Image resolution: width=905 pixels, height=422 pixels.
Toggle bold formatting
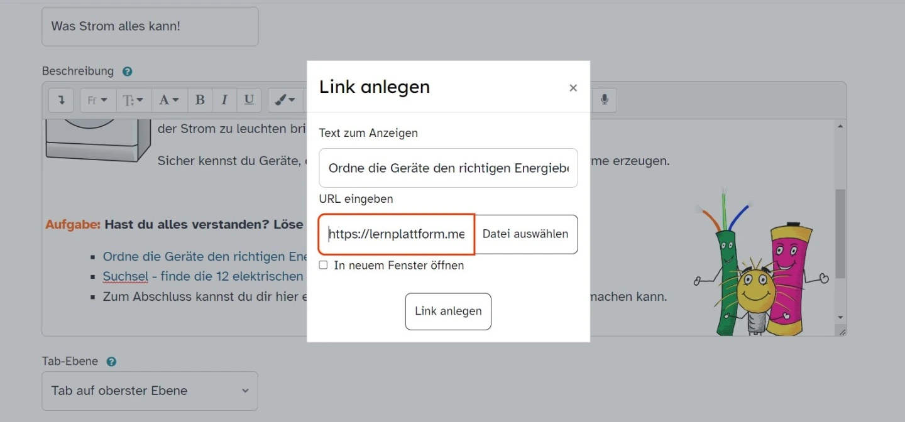tap(200, 100)
